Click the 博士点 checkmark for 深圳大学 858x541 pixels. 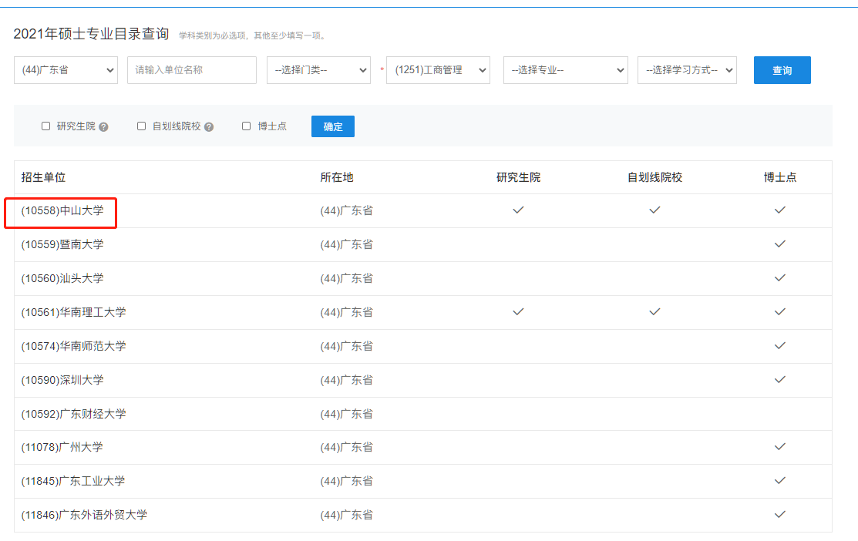click(x=780, y=379)
